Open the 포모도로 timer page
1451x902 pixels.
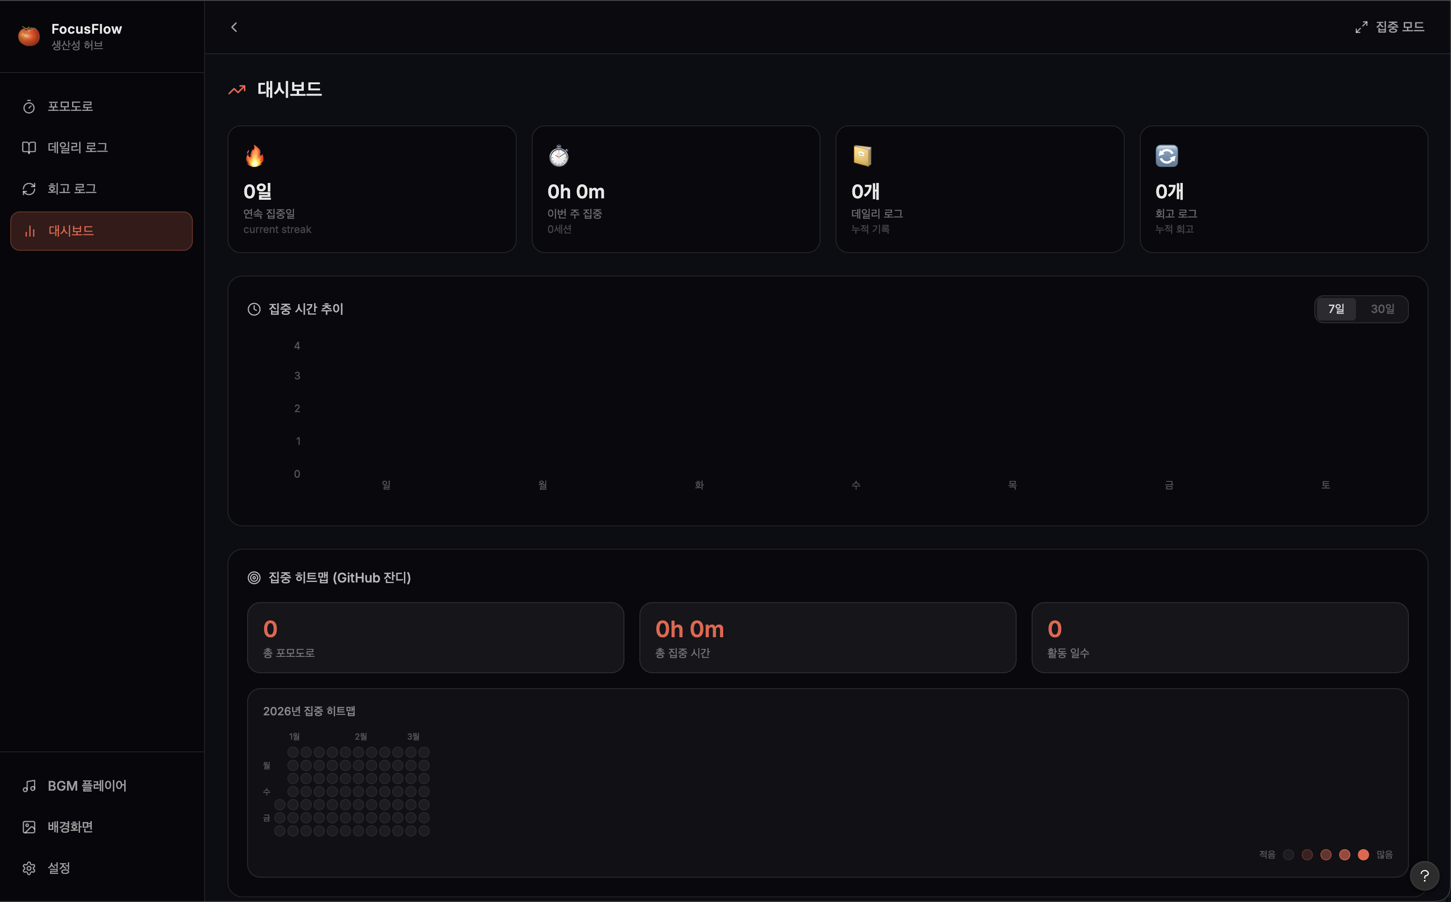pyautogui.click(x=70, y=106)
